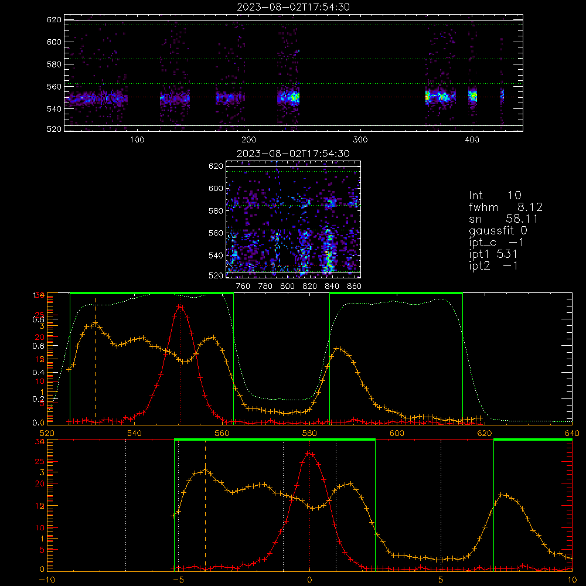Image resolution: width=586 pixels, height=586 pixels.
Task: Click the '-5' label on bottom plot axis
Action: click(x=178, y=580)
